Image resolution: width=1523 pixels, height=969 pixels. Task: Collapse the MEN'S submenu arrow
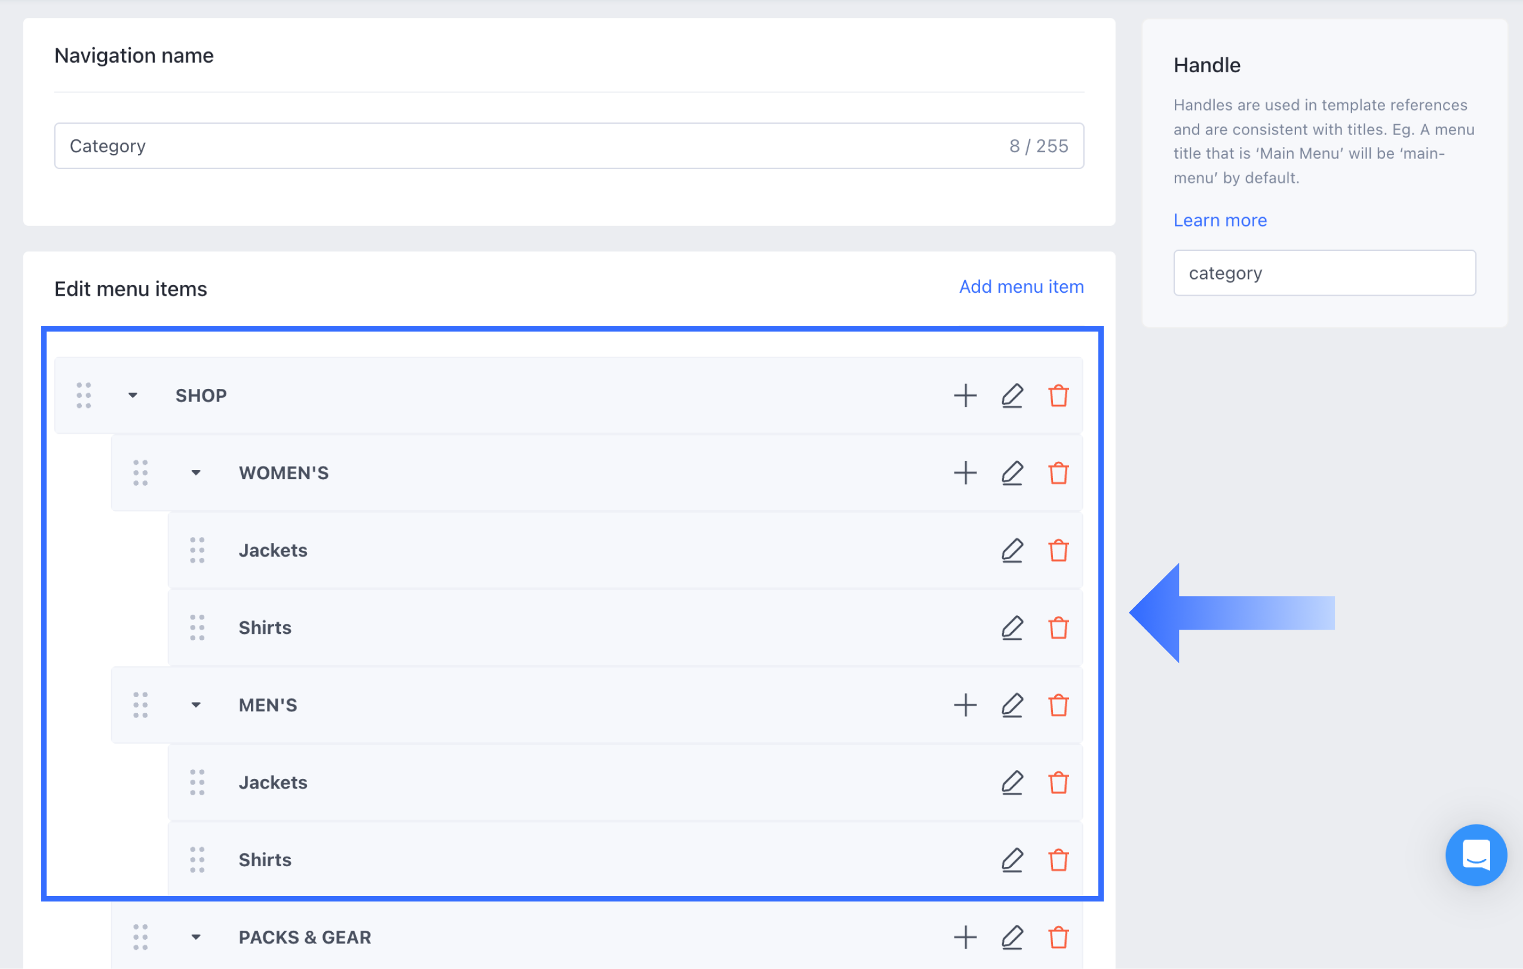tap(196, 706)
